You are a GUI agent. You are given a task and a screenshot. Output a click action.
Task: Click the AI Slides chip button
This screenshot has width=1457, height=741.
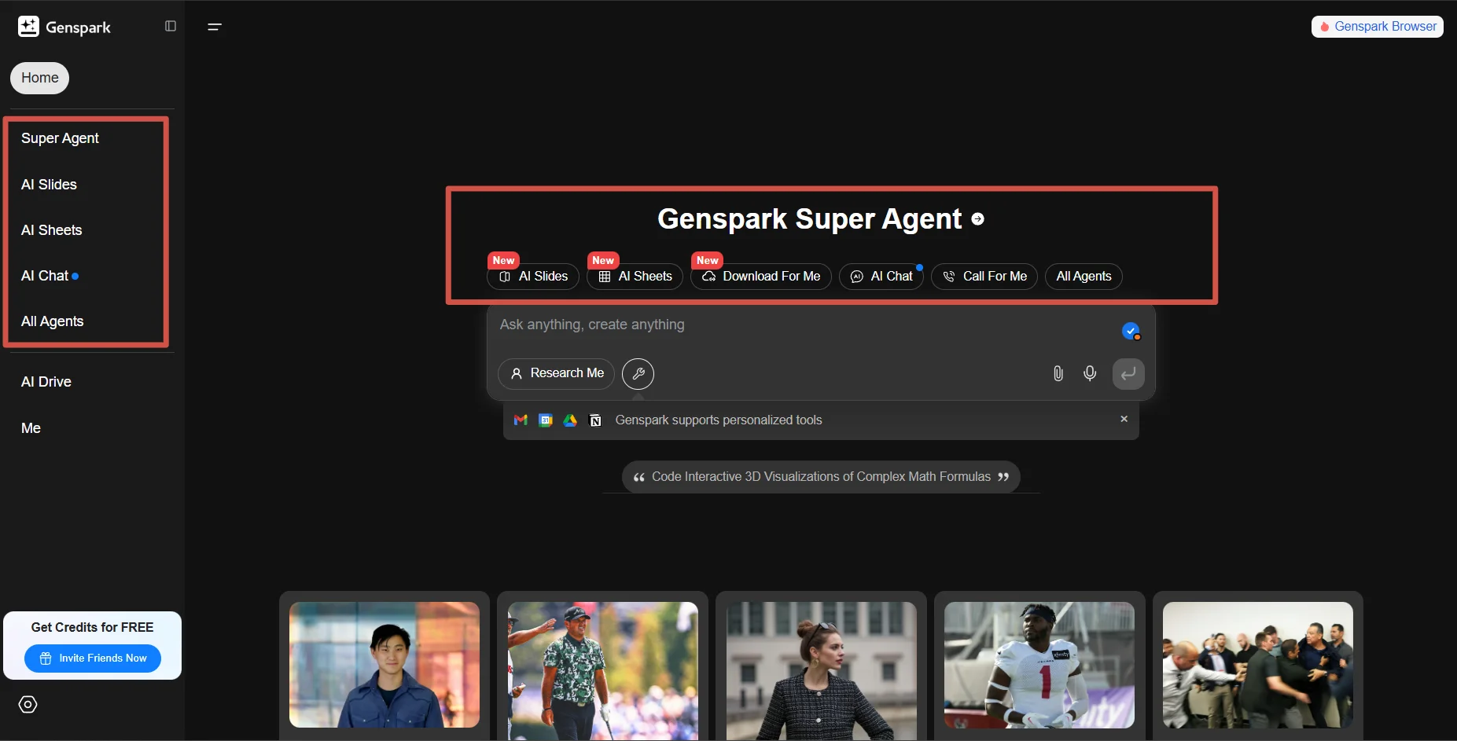tap(533, 277)
